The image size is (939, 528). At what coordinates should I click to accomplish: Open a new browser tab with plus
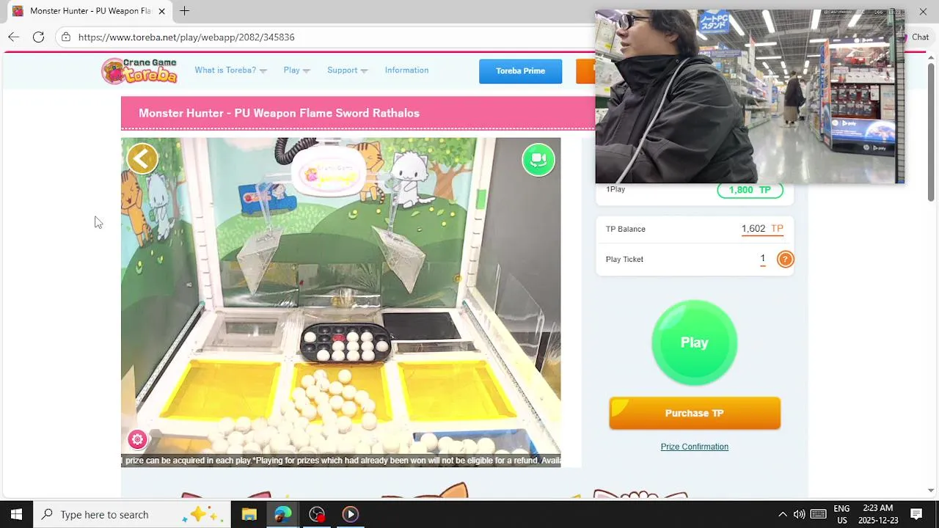(185, 11)
